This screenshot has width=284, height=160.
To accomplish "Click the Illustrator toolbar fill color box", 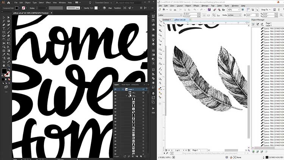I will pyautogui.click(x=4, y=71).
